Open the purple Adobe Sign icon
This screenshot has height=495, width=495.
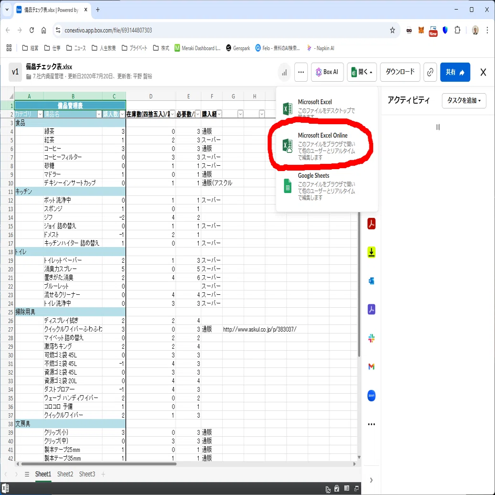click(372, 310)
